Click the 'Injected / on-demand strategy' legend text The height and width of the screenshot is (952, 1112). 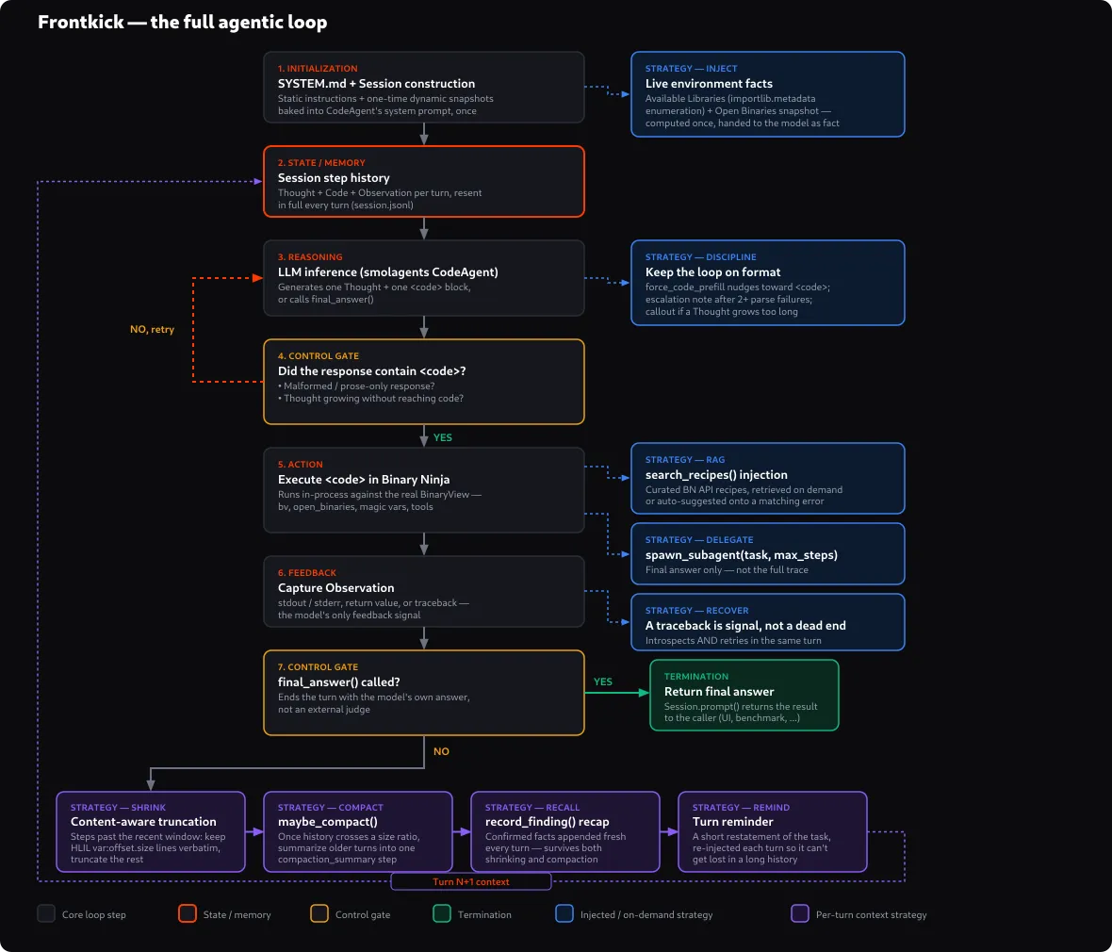tap(646, 914)
